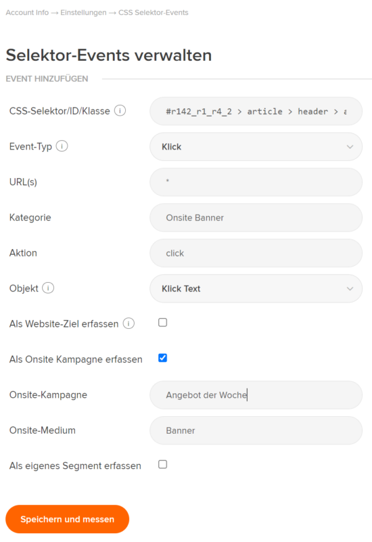Edit Onsite-Kampagne Angebot der Woche field
Image resolution: width=372 pixels, height=542 pixels.
tap(256, 395)
